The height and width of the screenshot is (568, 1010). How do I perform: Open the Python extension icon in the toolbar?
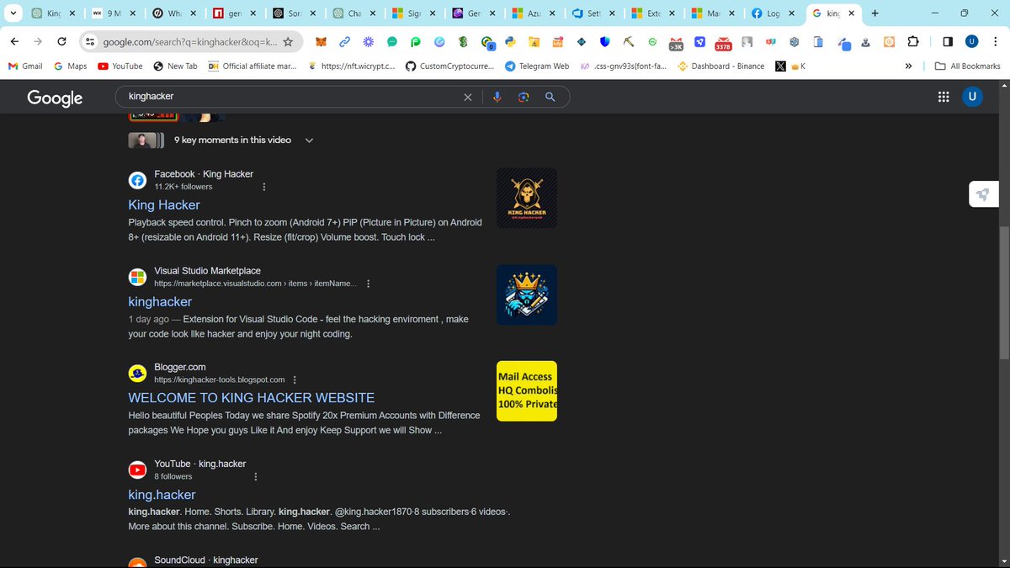[511, 42]
